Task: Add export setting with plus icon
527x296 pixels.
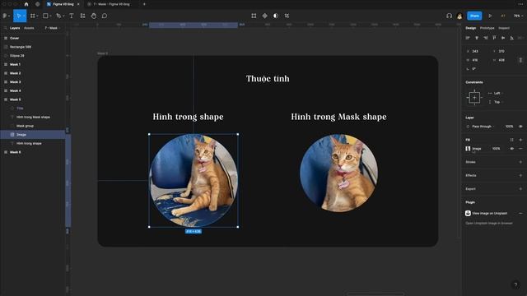Action: tap(520, 189)
